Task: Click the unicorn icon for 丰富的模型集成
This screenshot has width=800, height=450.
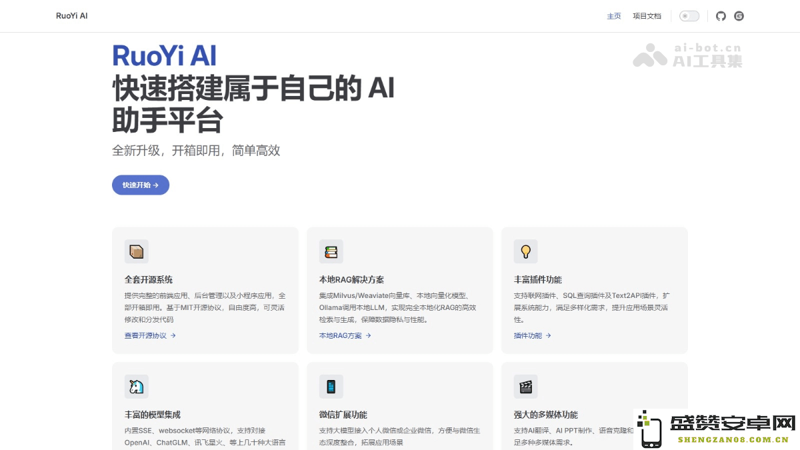Action: (137, 387)
